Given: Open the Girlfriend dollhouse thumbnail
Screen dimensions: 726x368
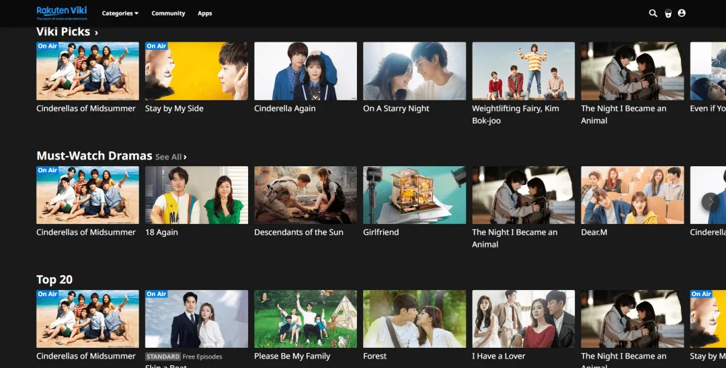Looking at the screenshot, I should click(414, 195).
